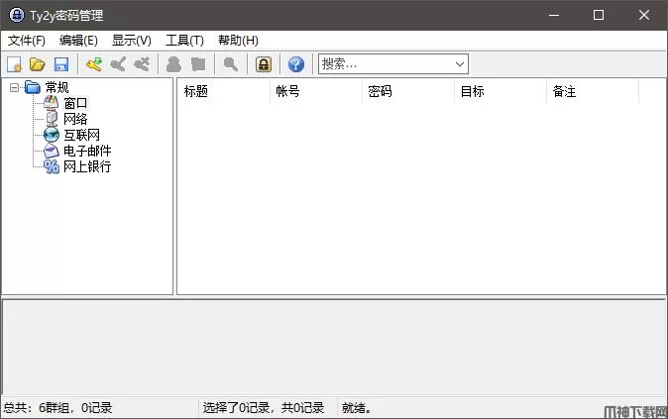Click the 网络 computer icon
This screenshot has height=419, width=668.
click(52, 119)
